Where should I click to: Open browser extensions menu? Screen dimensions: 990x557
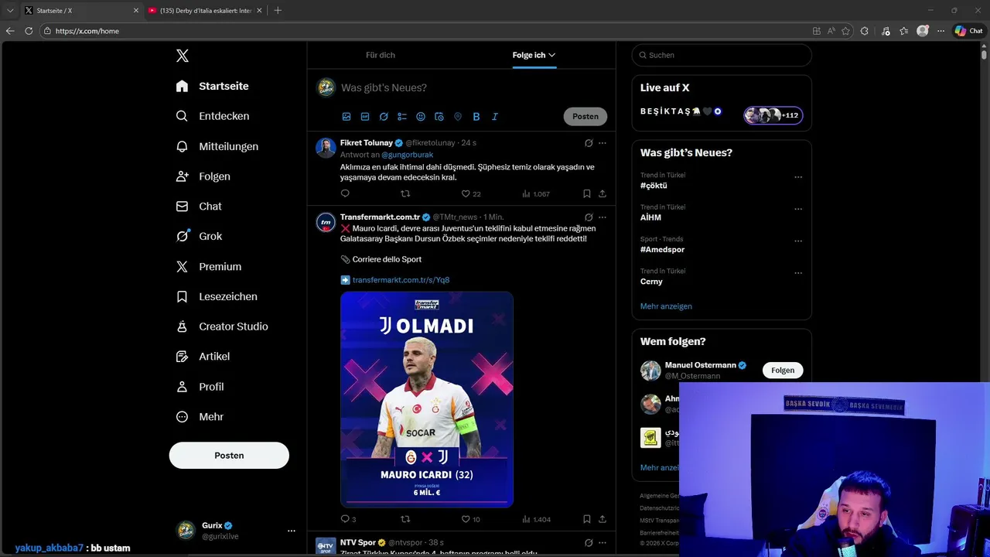[865, 31]
